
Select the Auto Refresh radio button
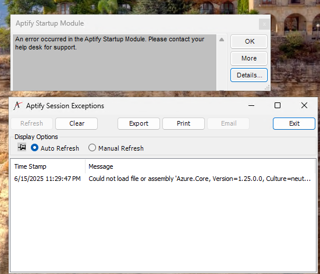click(34, 148)
